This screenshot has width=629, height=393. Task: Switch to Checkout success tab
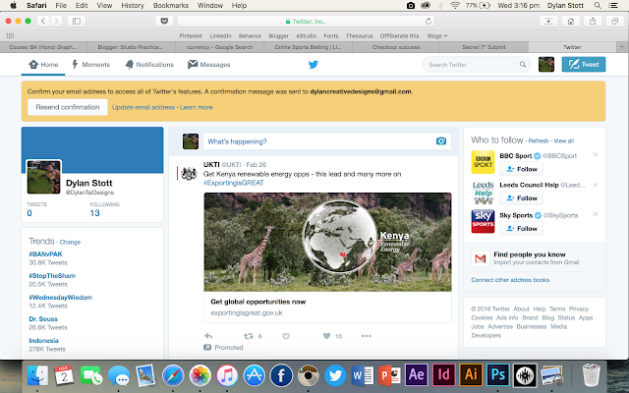tap(396, 47)
